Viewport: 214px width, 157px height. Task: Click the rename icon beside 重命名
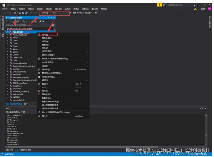click(39, 94)
